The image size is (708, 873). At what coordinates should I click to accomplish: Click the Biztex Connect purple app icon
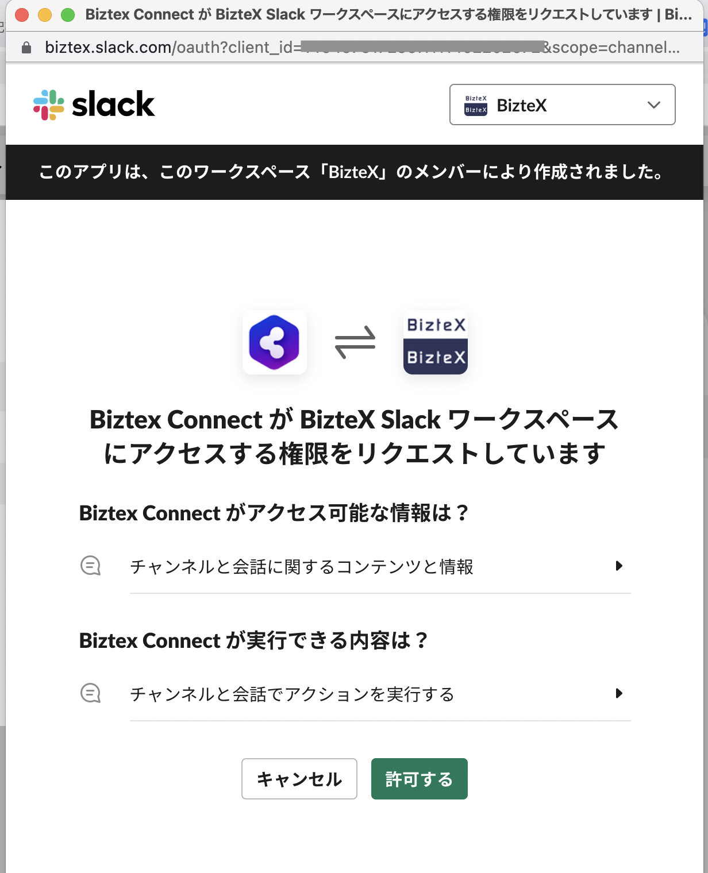275,342
